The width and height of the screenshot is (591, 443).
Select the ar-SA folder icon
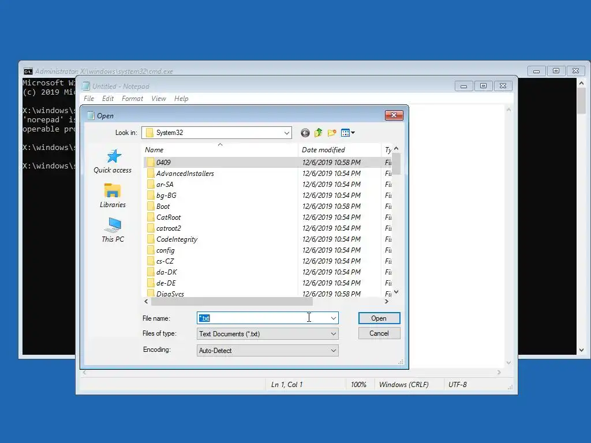click(x=151, y=184)
